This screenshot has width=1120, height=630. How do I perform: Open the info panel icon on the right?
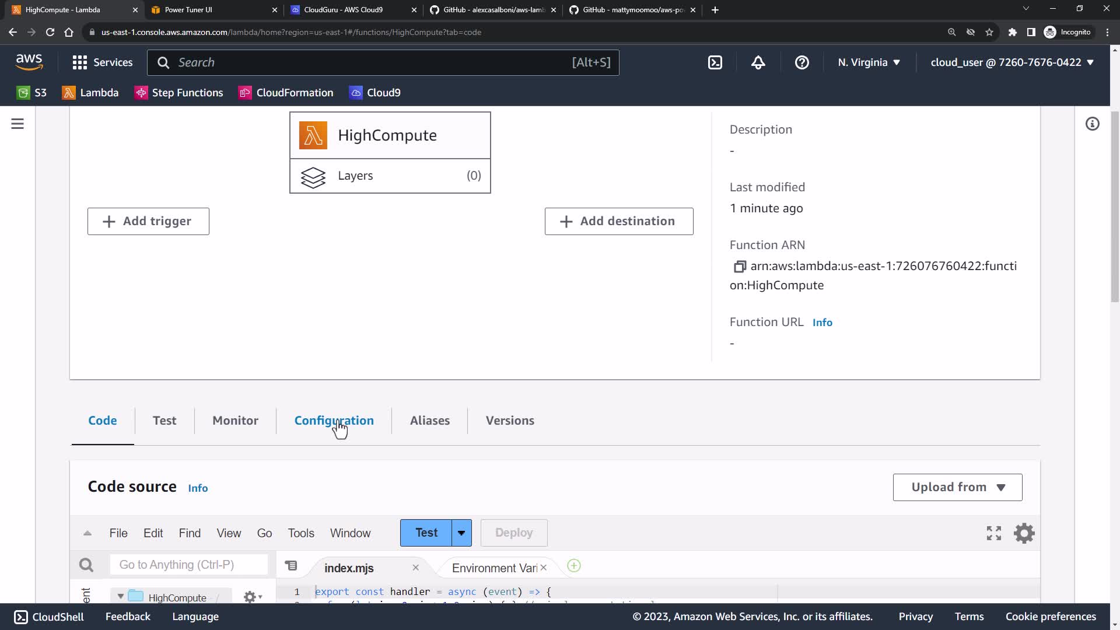pos(1092,124)
